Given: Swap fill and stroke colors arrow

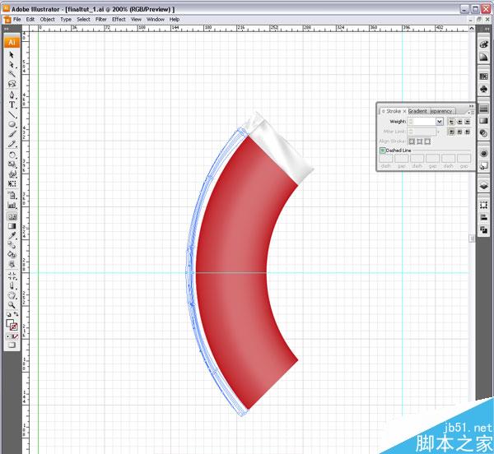Looking at the screenshot, I should [x=16, y=314].
